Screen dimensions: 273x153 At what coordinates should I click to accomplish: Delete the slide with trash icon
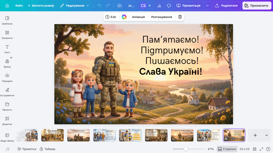tap(180, 17)
